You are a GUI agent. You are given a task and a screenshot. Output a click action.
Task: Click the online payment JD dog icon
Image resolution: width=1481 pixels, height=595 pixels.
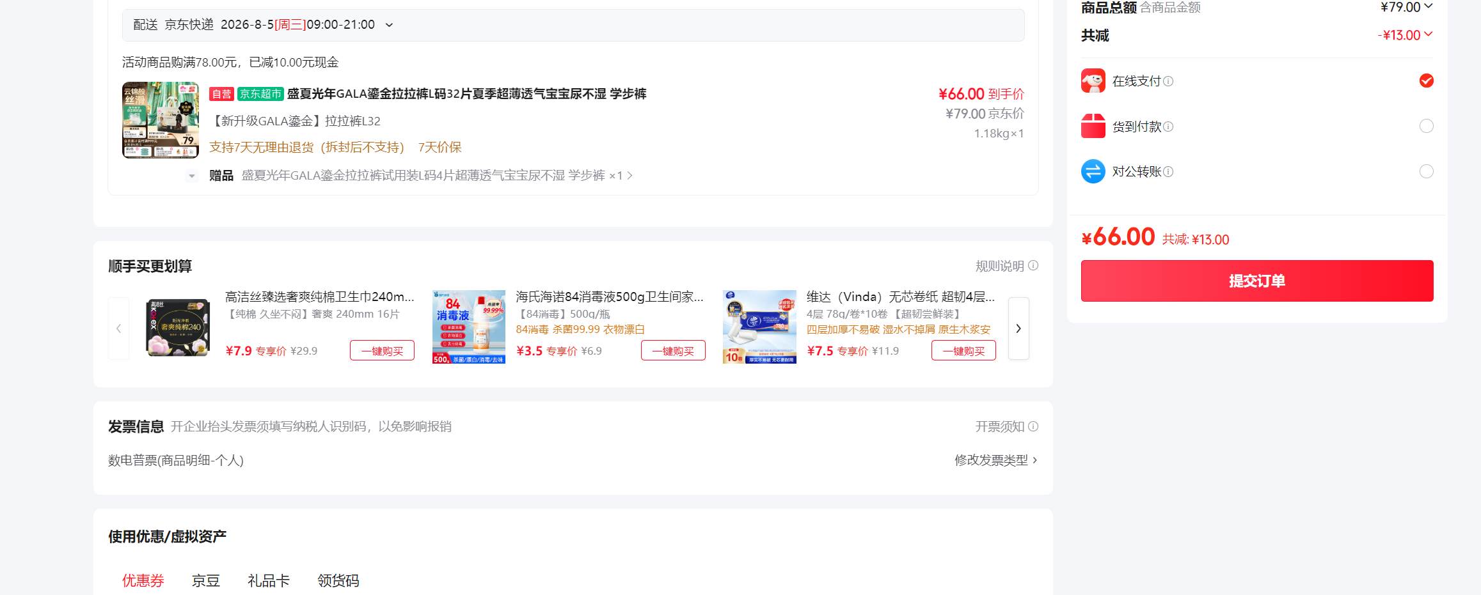pyautogui.click(x=1093, y=81)
